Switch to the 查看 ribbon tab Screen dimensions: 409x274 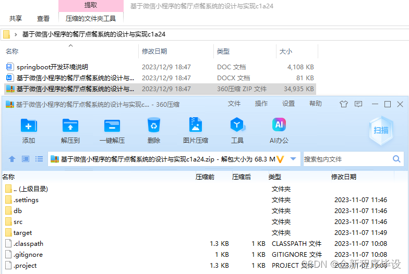coord(43,19)
